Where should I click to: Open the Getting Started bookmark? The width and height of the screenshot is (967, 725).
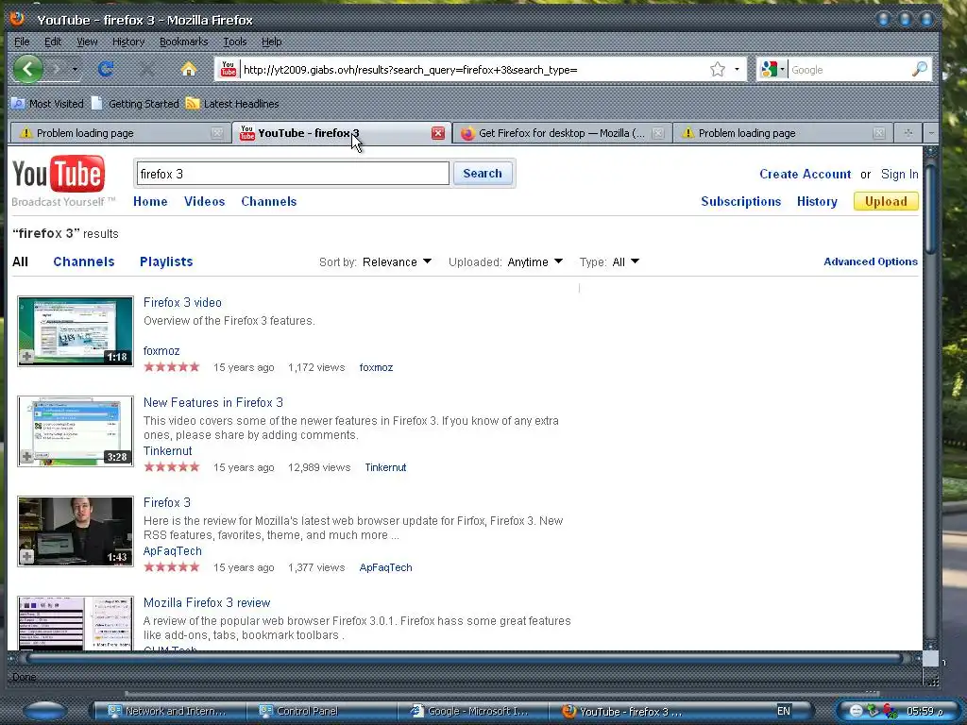[136, 104]
